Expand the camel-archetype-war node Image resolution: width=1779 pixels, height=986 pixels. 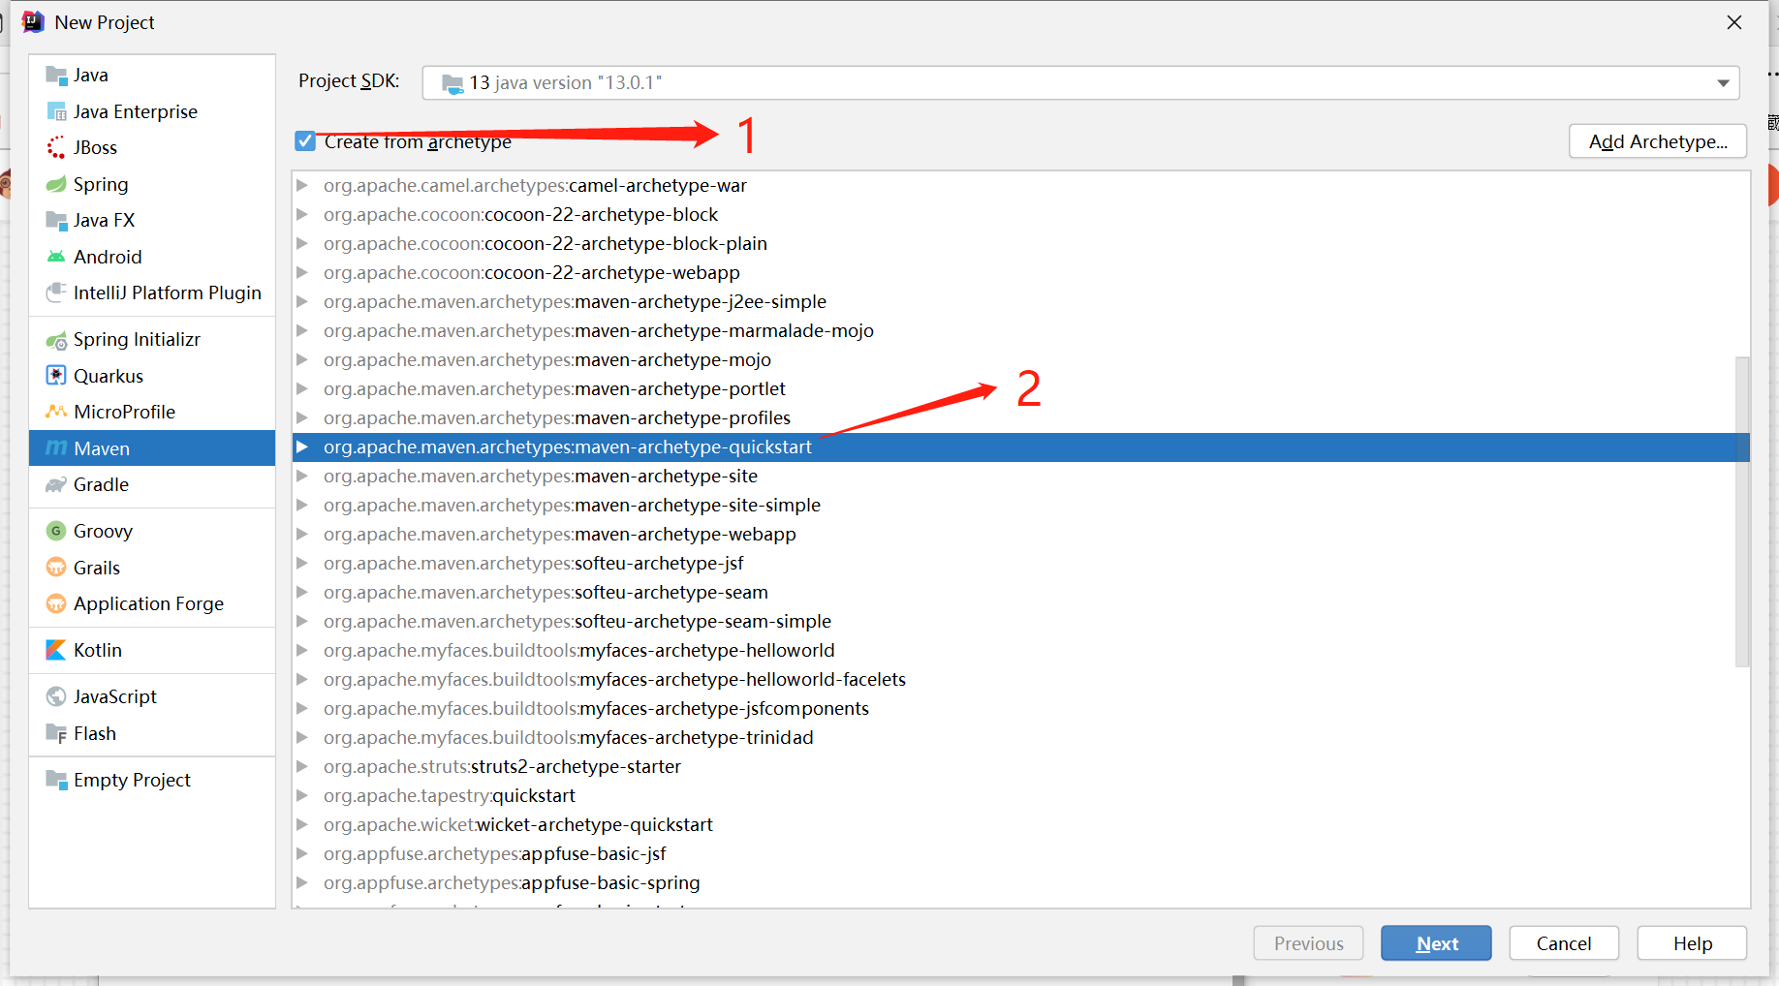tap(302, 185)
